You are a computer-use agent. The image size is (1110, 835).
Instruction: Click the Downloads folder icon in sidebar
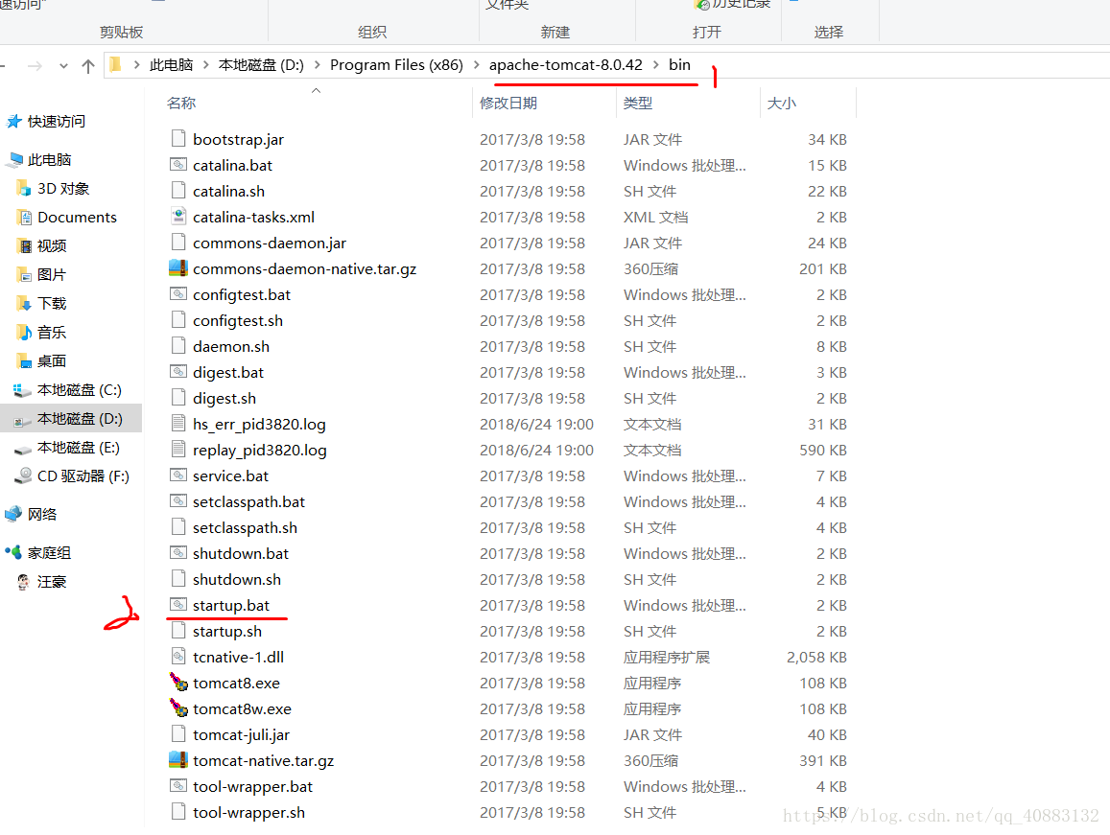(x=24, y=304)
